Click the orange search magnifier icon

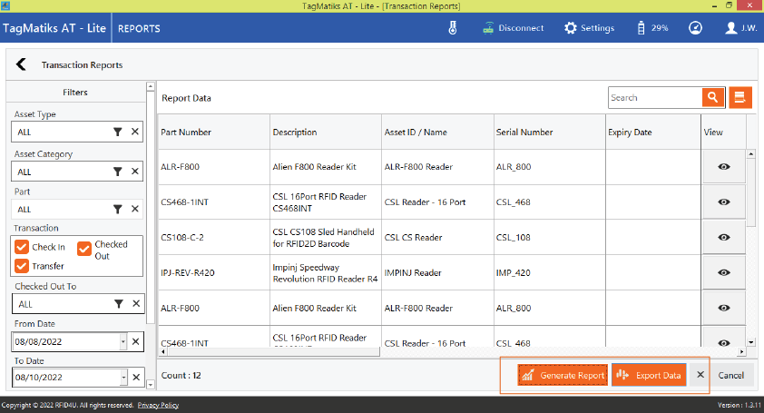tap(713, 98)
